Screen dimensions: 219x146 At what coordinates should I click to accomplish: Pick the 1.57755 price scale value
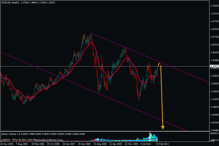[215, 37]
